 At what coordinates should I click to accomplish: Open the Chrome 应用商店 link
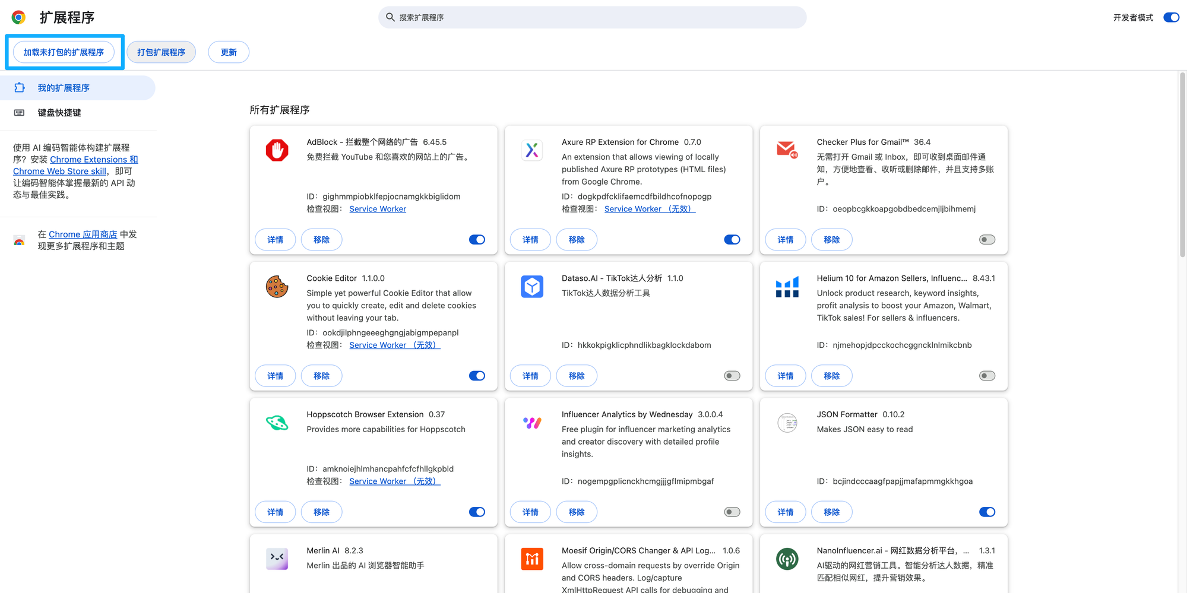click(x=83, y=234)
